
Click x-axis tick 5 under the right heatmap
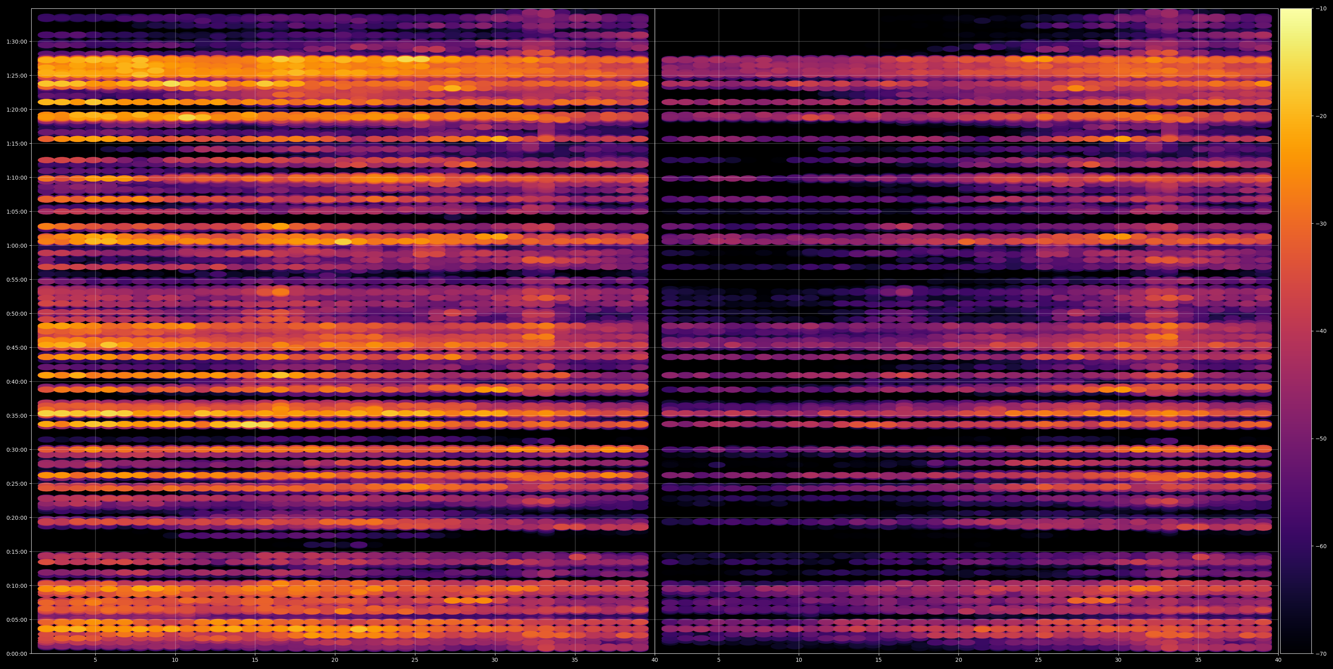(x=719, y=660)
